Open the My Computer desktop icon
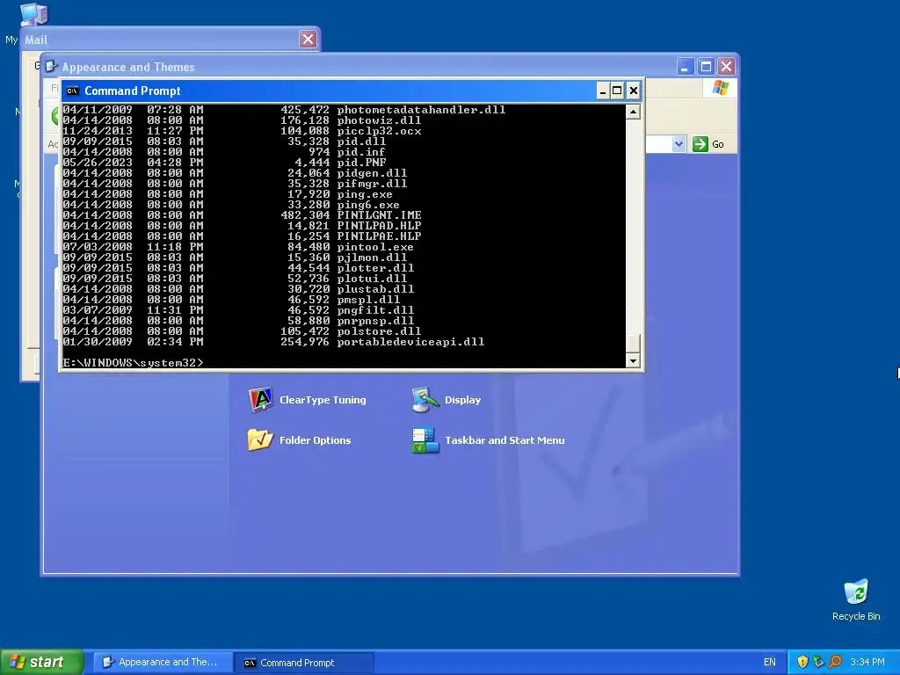 [33, 14]
